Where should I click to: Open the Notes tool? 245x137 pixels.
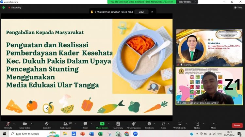[197, 125]
